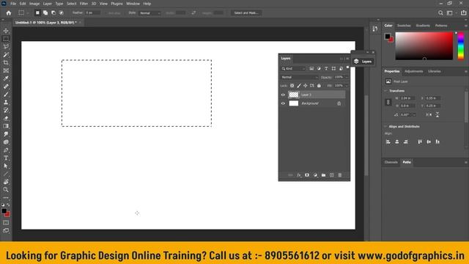Collapse the Transform section
469x264 pixels.
click(385, 91)
